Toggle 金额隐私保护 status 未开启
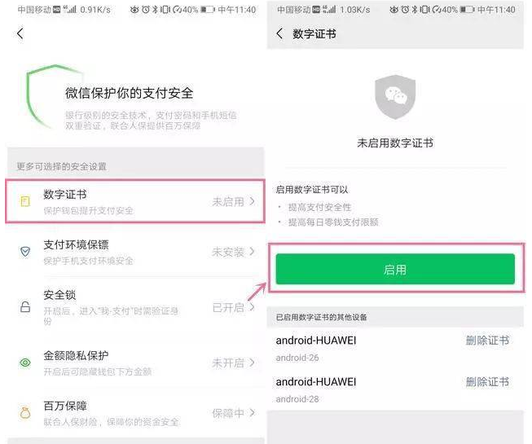The width and height of the screenshot is (532, 444). [x=228, y=363]
